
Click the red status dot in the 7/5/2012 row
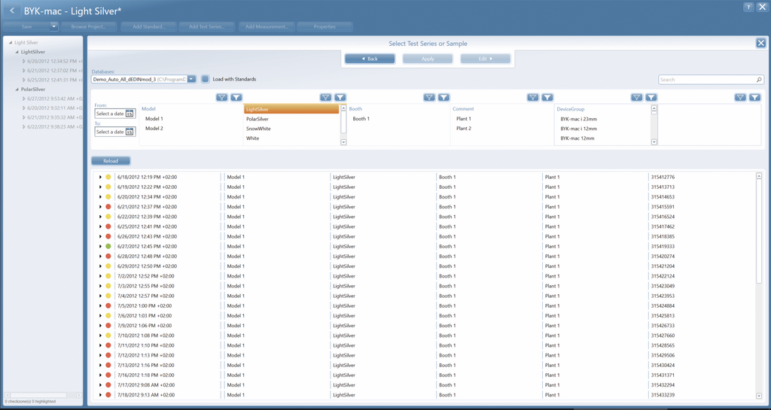(x=108, y=305)
